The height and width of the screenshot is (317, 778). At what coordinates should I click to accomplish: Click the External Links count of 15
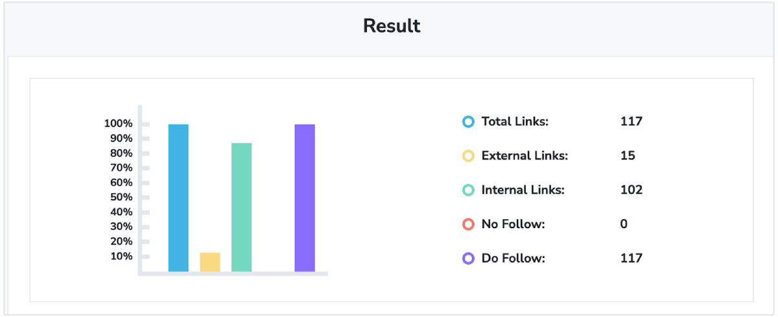click(x=628, y=156)
